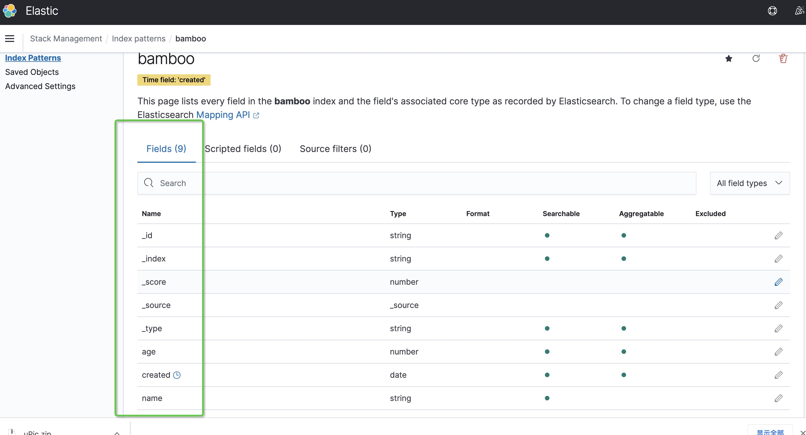The height and width of the screenshot is (435, 806).
Task: Click the magnifier icon in Search box
Action: [x=149, y=183]
